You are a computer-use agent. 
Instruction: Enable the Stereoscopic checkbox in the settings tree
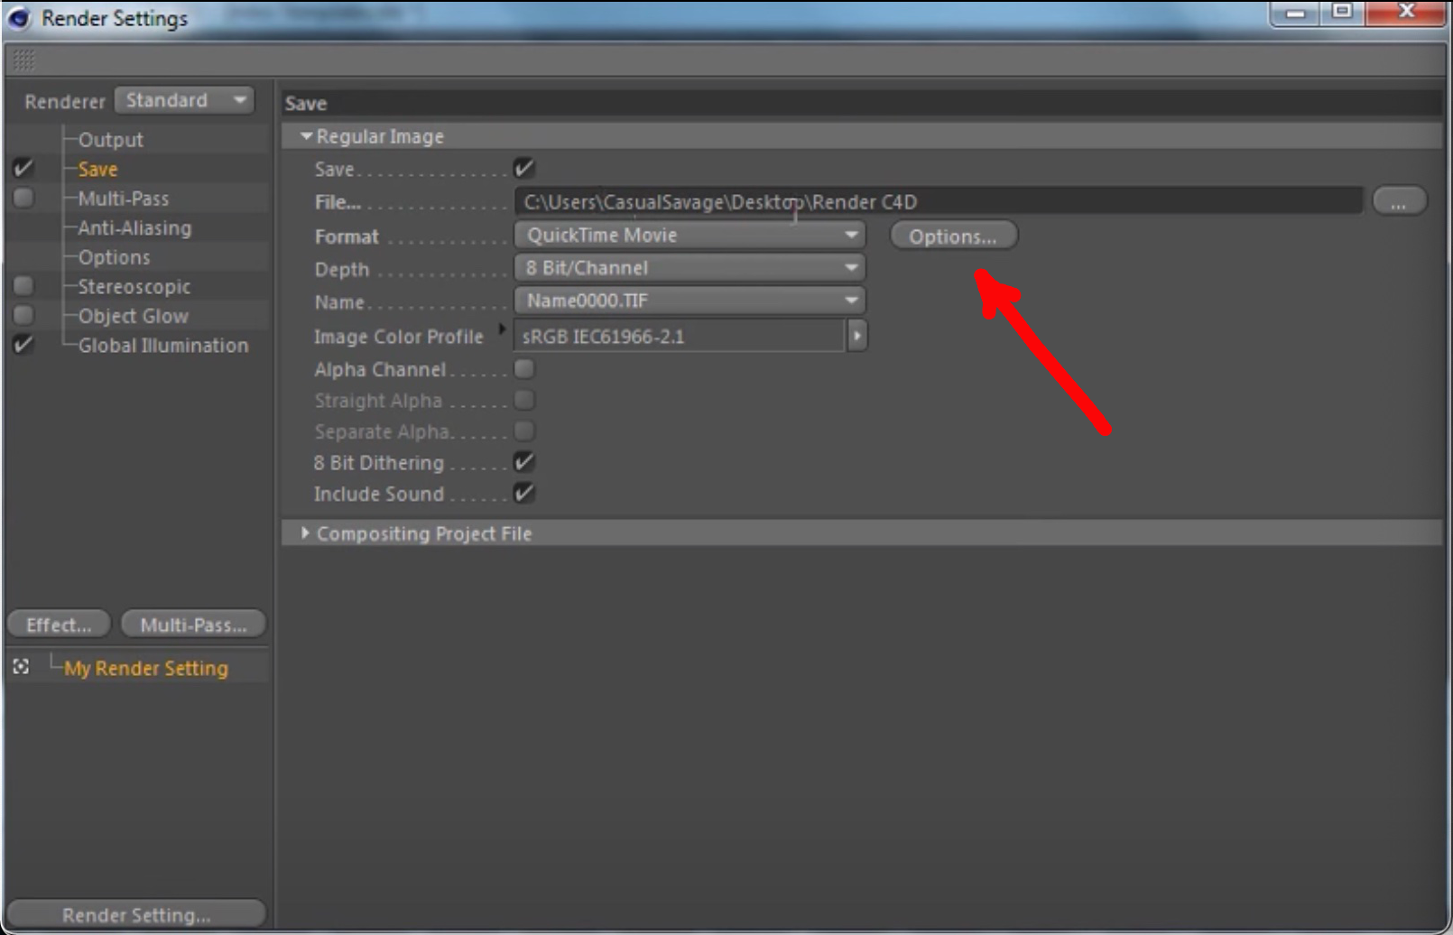(x=23, y=286)
